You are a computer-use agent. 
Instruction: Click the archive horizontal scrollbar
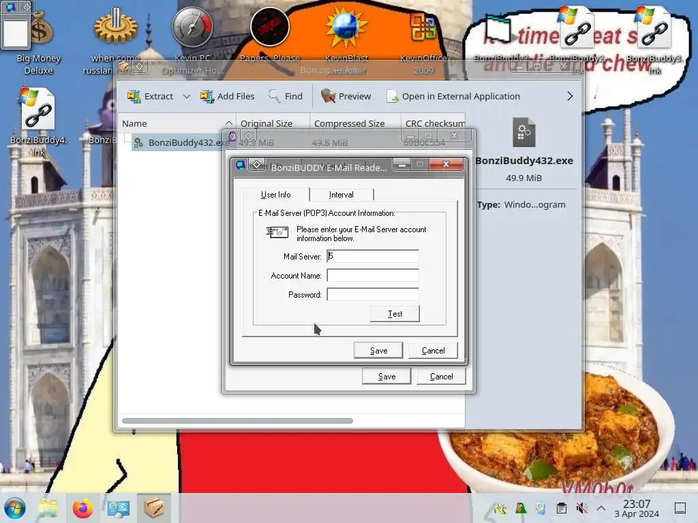click(x=237, y=421)
